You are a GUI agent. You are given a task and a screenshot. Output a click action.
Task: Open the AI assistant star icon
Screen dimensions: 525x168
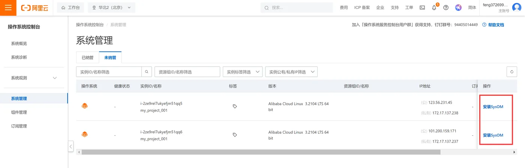(x=458, y=7)
